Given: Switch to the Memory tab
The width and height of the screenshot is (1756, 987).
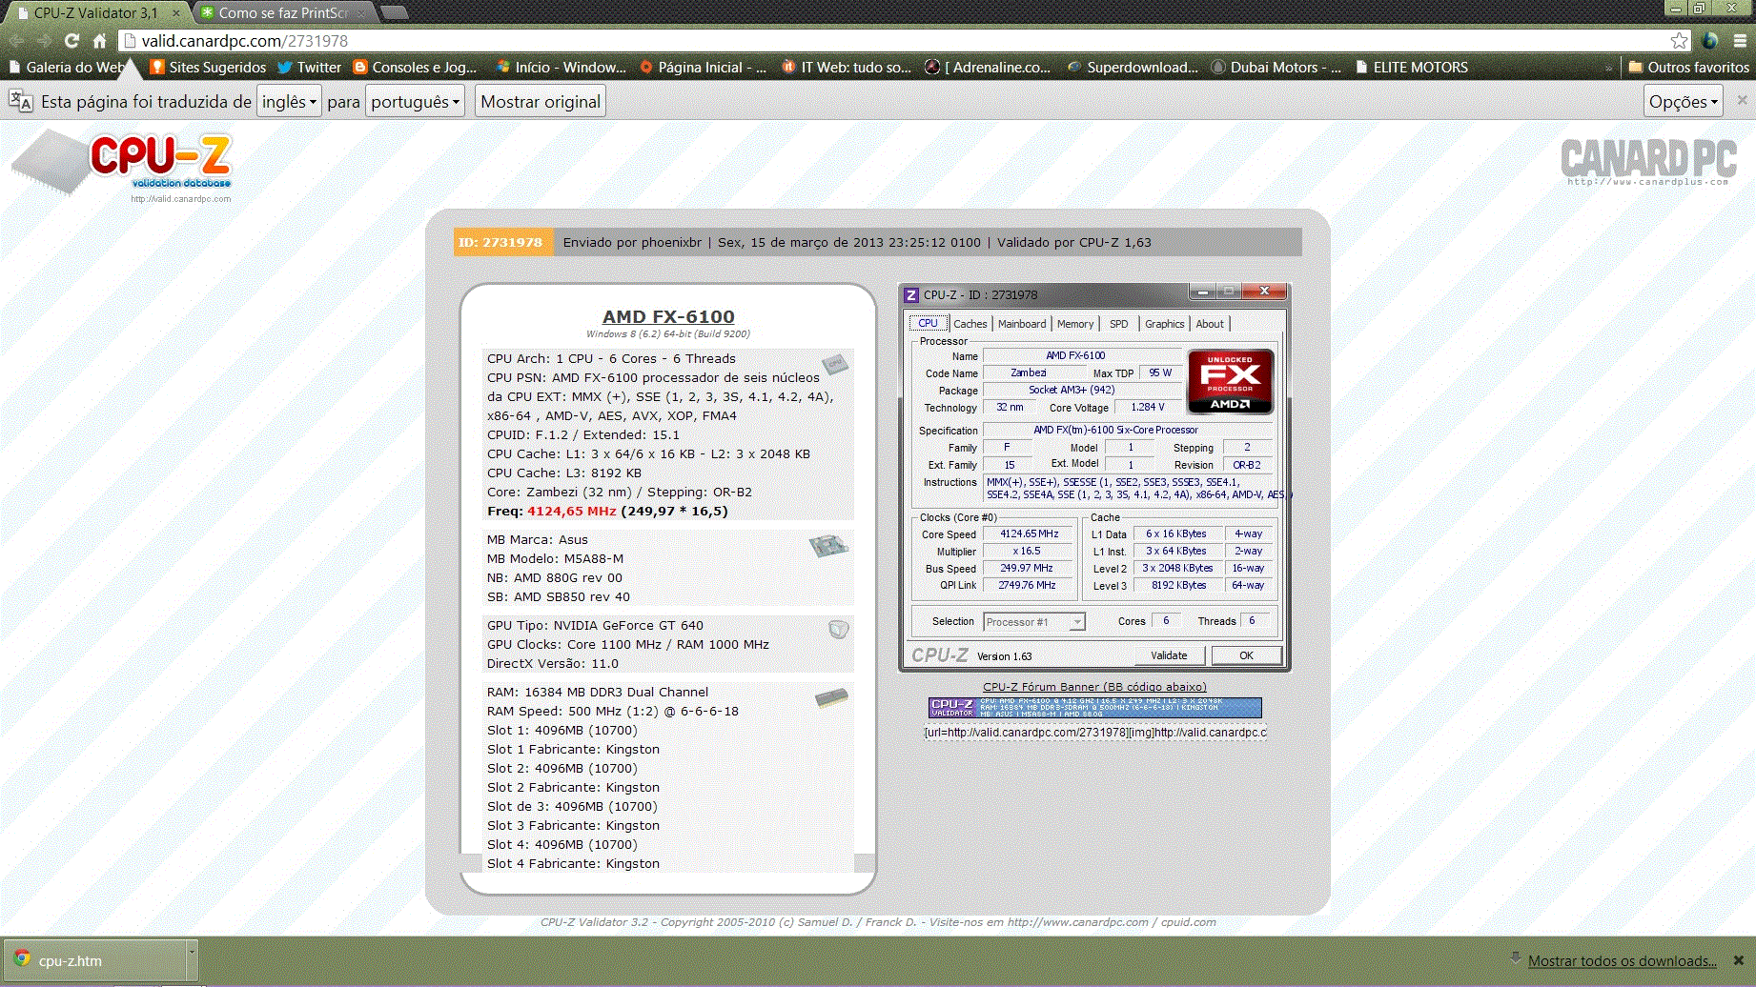Looking at the screenshot, I should (x=1075, y=324).
